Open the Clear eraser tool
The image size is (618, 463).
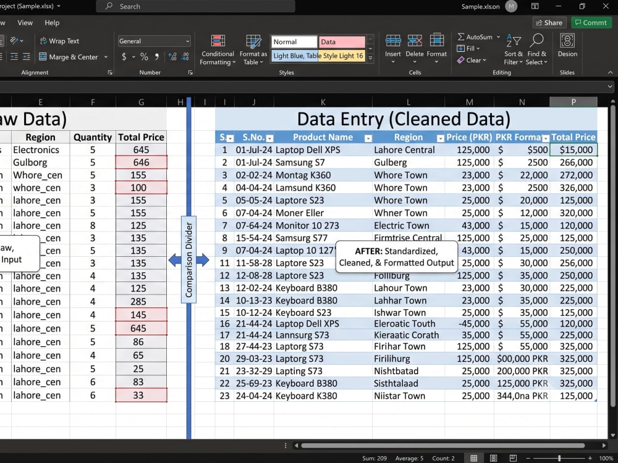[472, 60]
